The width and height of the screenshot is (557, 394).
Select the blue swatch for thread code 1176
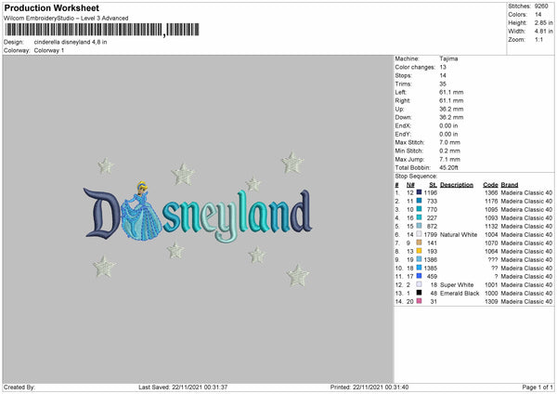[x=420, y=201]
